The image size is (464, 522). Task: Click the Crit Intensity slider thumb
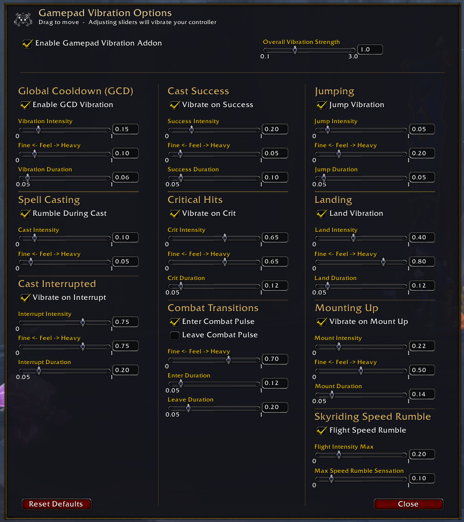pos(225,238)
